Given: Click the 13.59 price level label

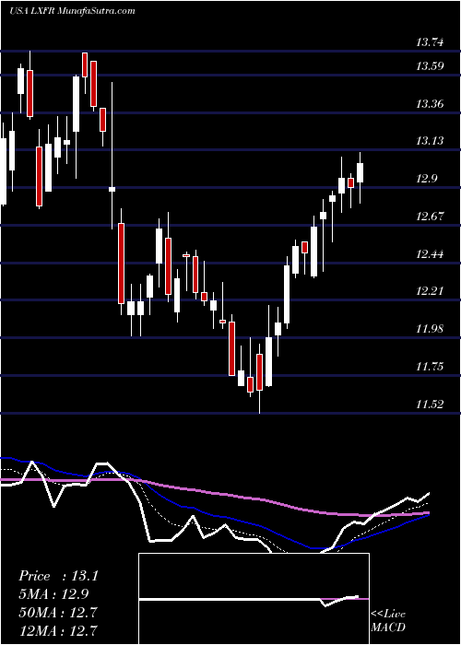Looking at the screenshot, I should coord(431,65).
